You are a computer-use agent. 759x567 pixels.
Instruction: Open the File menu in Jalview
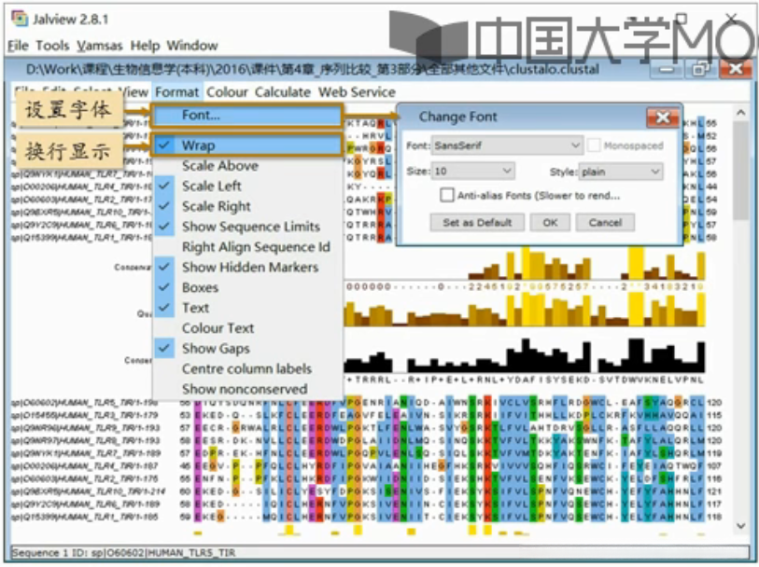(19, 46)
